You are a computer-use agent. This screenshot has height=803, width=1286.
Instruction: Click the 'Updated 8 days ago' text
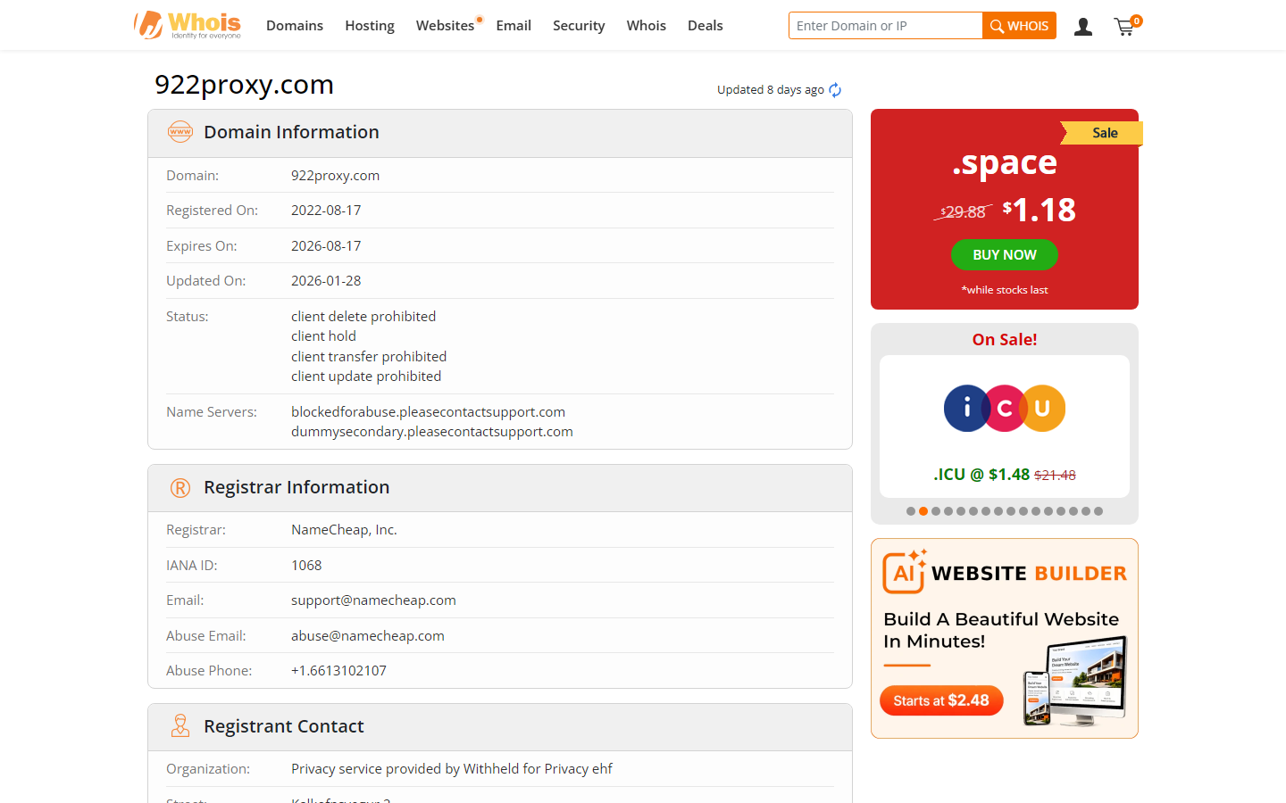point(771,90)
